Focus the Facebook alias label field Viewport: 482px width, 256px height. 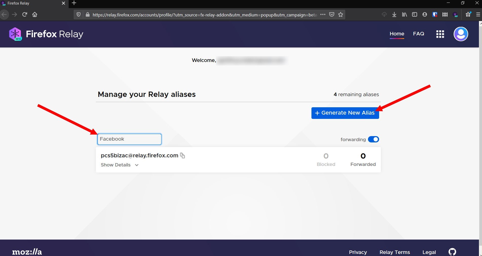[129, 139]
